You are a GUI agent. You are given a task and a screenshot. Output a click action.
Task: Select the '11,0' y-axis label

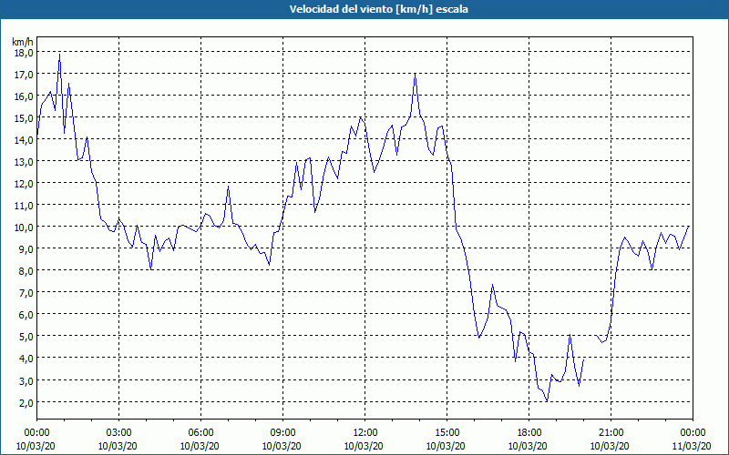(24, 206)
